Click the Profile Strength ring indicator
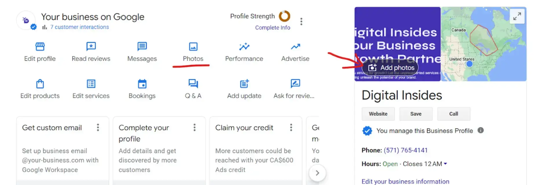This screenshot has width=553, height=185. point(284,16)
